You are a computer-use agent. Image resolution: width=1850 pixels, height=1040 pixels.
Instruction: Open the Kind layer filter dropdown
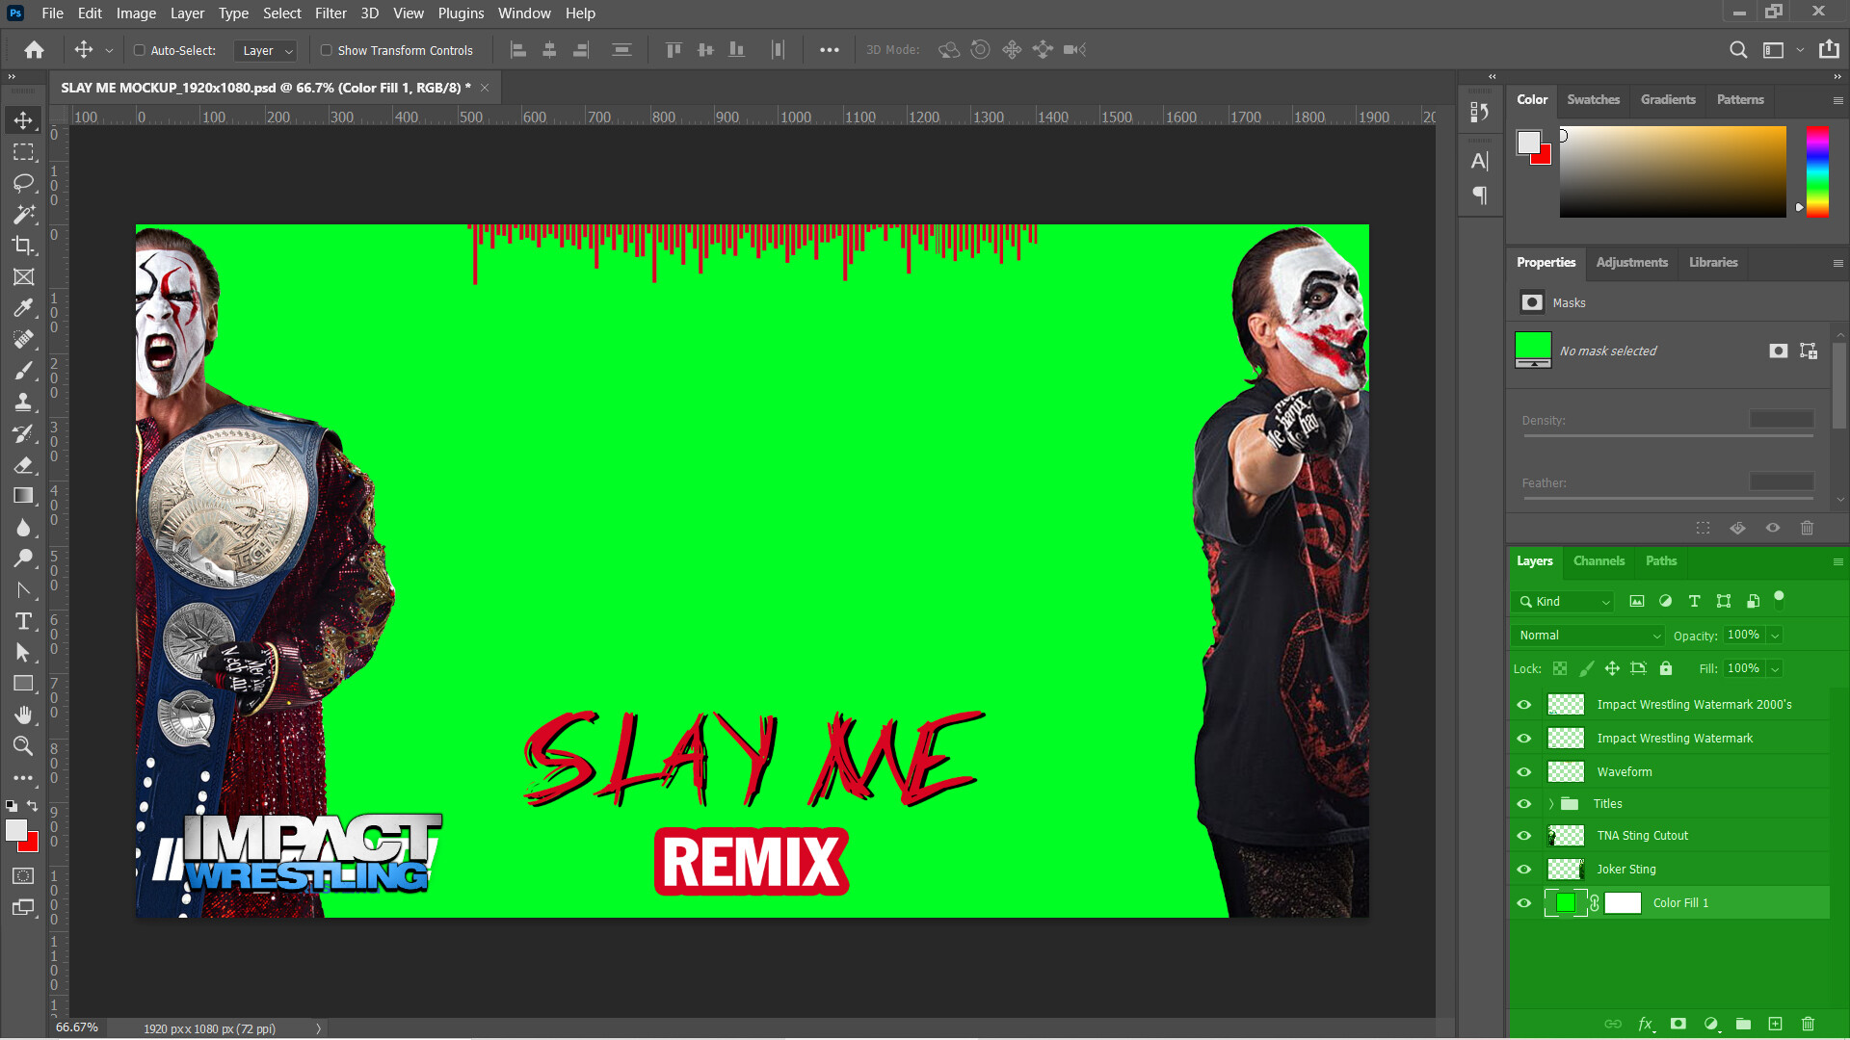1563,602
